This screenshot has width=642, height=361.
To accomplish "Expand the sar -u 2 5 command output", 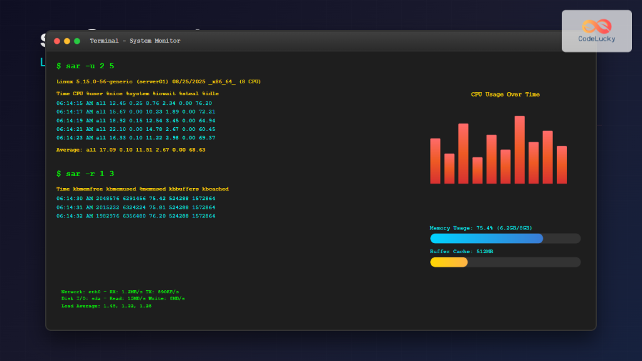I will pyautogui.click(x=84, y=65).
